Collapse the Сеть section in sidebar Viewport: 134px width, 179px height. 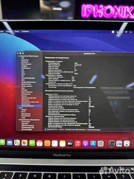18,108
